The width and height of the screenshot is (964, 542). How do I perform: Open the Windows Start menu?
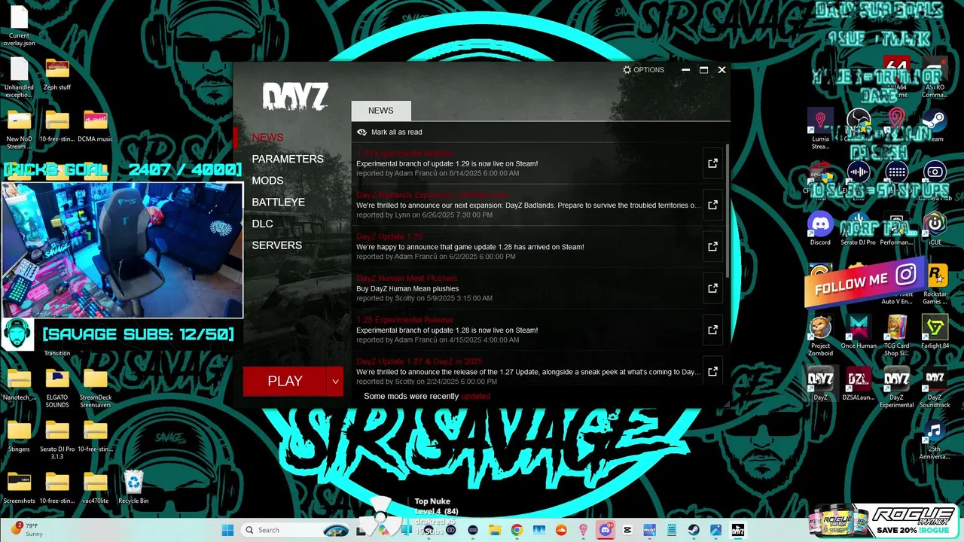click(x=227, y=530)
